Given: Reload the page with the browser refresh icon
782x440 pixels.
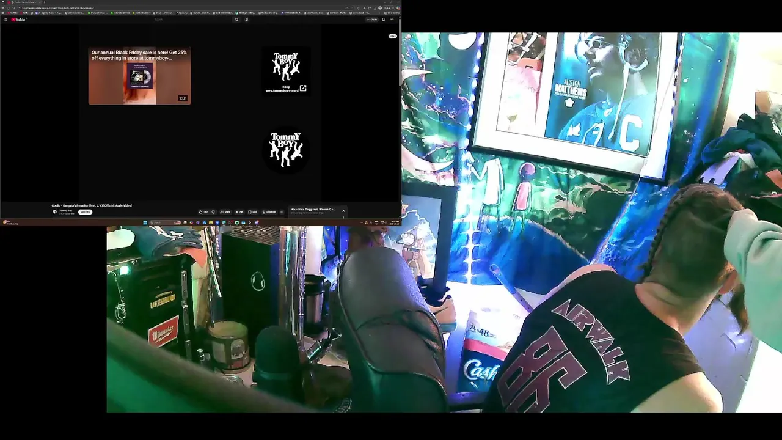Looking at the screenshot, I should tap(8, 8).
